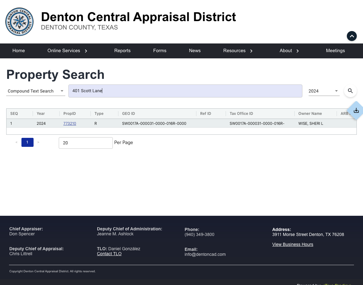
Task: Click the Denton Central Appraisal District title
Action: click(x=138, y=17)
